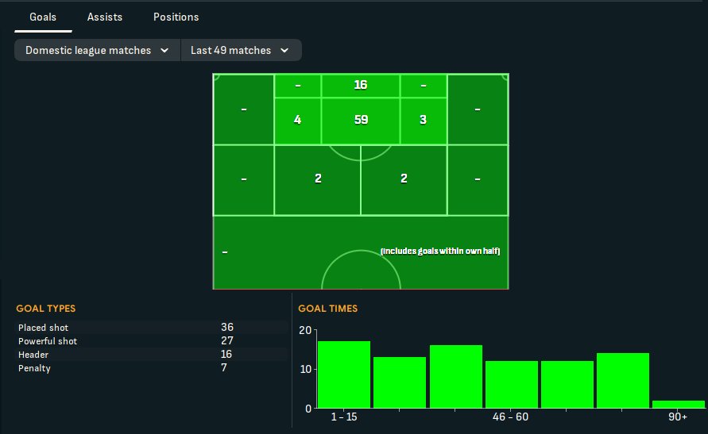Open the Last 49 matches dropdown
The image size is (708, 434).
239,50
